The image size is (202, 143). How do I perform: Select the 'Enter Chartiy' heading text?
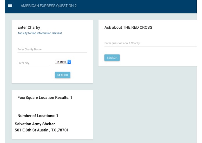[x=29, y=27]
